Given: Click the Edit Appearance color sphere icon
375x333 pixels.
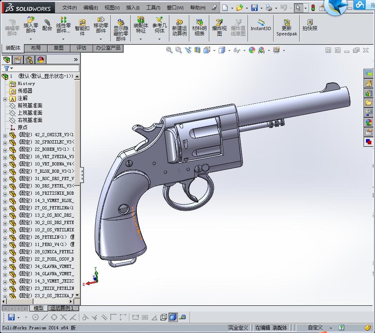Looking at the screenshot, I should pyautogui.click(x=252, y=50).
